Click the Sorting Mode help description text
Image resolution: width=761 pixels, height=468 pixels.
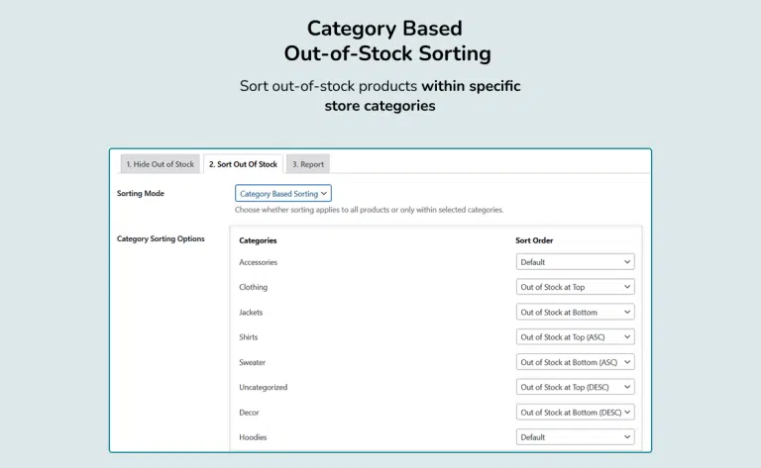pos(369,210)
